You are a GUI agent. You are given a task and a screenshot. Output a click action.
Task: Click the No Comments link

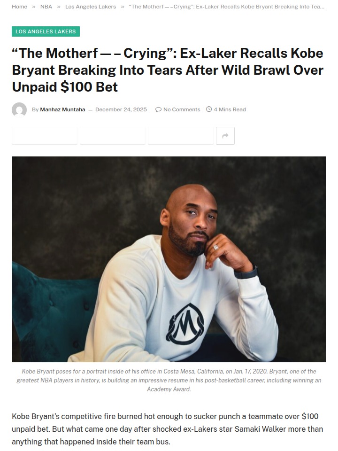tap(182, 109)
